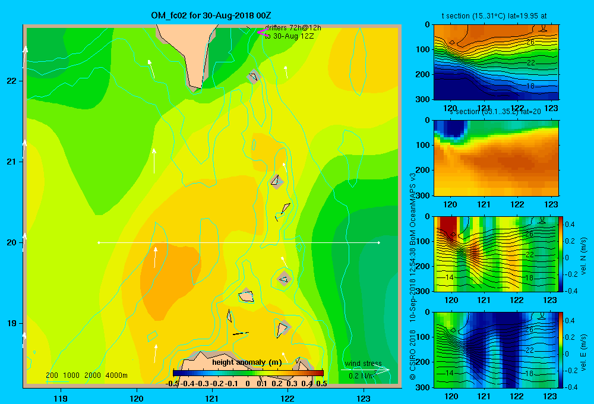Click the 26 isotherm label in temperature section
594x404 pixels.
click(530, 42)
